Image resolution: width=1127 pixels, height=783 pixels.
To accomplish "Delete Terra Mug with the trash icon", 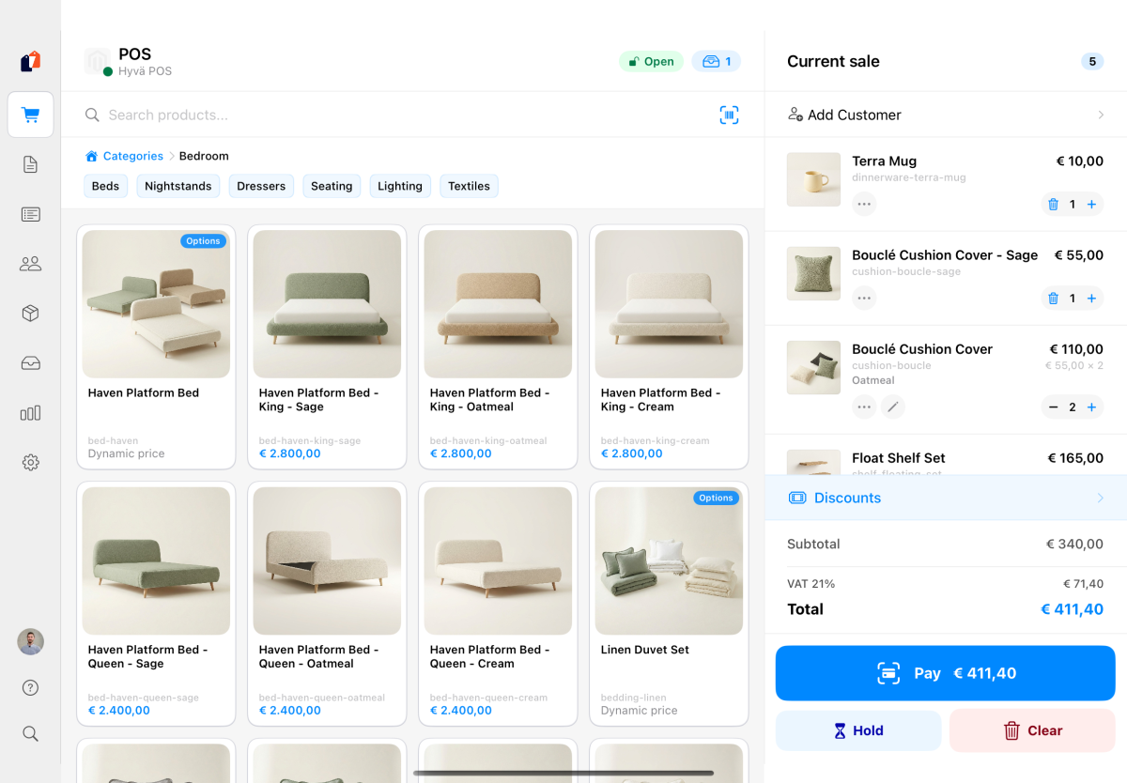I will [1053, 204].
